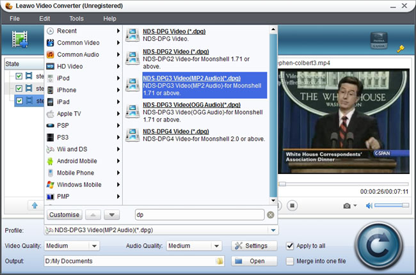The image size is (416, 275).
Task: Click the video preview thumbnail
Action: [x=344, y=122]
